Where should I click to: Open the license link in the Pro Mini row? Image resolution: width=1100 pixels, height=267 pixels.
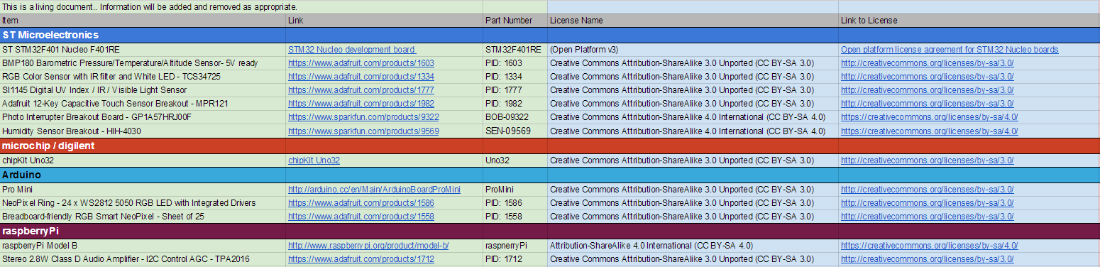pyautogui.click(x=927, y=190)
